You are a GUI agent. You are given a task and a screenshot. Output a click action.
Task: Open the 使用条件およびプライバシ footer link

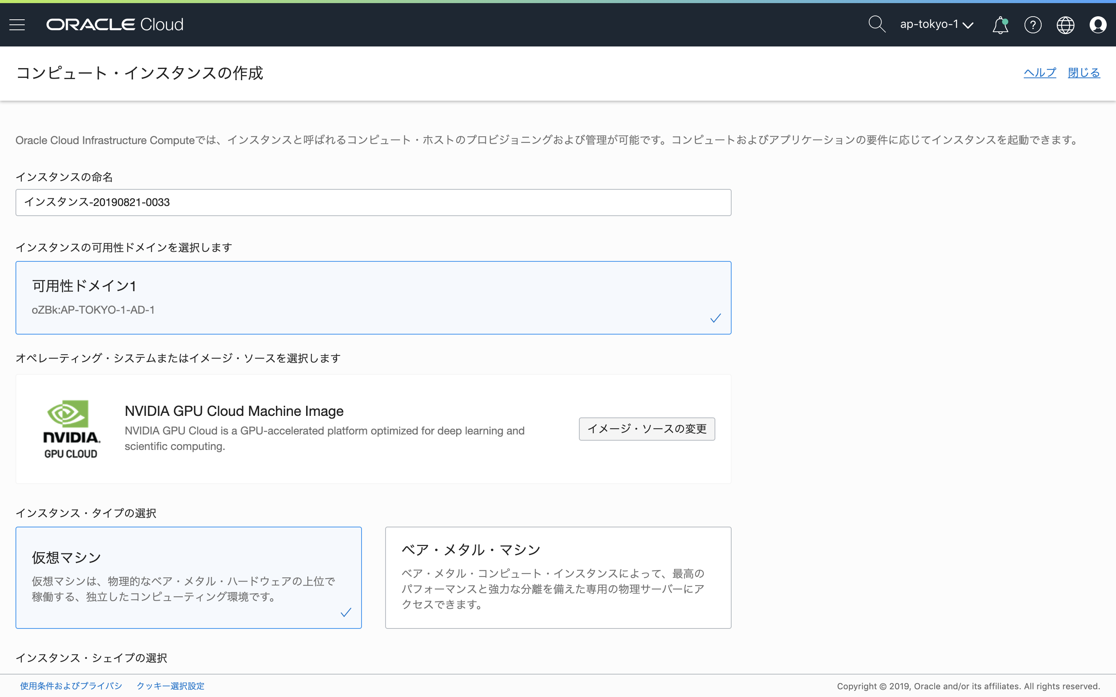coord(71,685)
